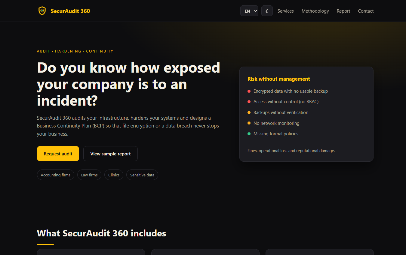Toggle dark mode with the moon icon
This screenshot has height=255, width=406.
tap(267, 11)
